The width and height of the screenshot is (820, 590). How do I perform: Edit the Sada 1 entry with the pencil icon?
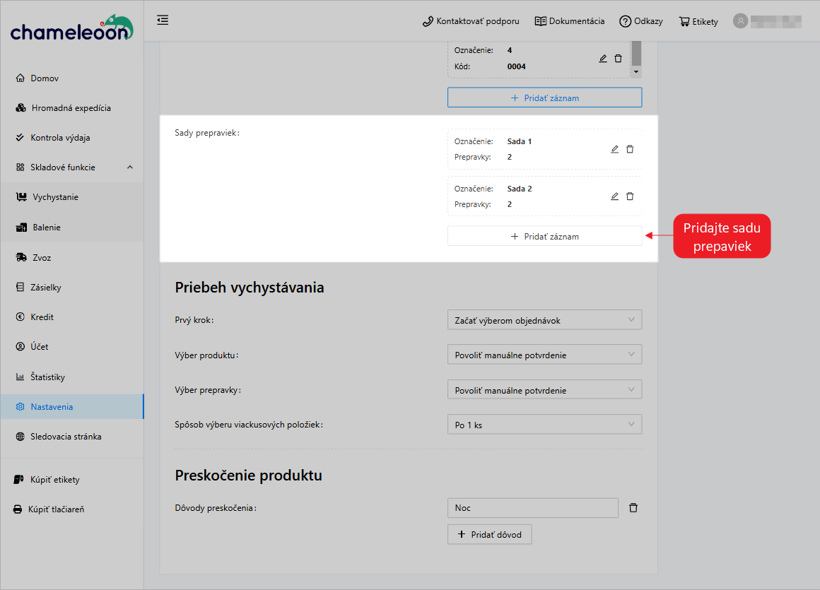click(x=614, y=148)
